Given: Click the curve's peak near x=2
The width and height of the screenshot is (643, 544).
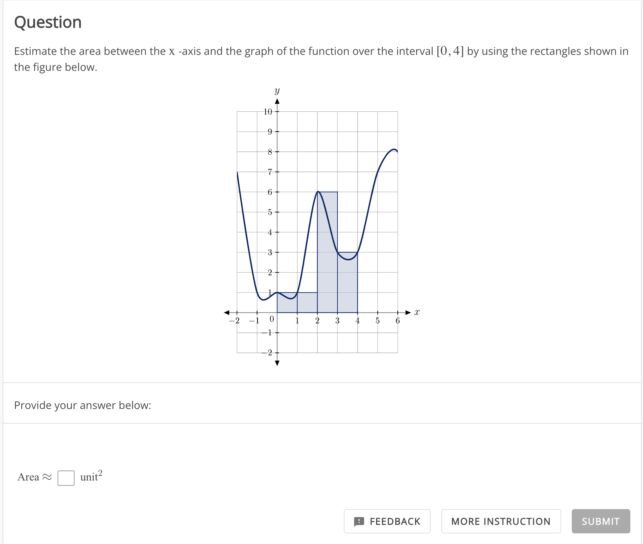Looking at the screenshot, I should click(318, 192).
